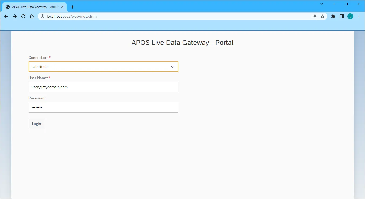
Task: Reload the current page
Action: tap(23, 16)
